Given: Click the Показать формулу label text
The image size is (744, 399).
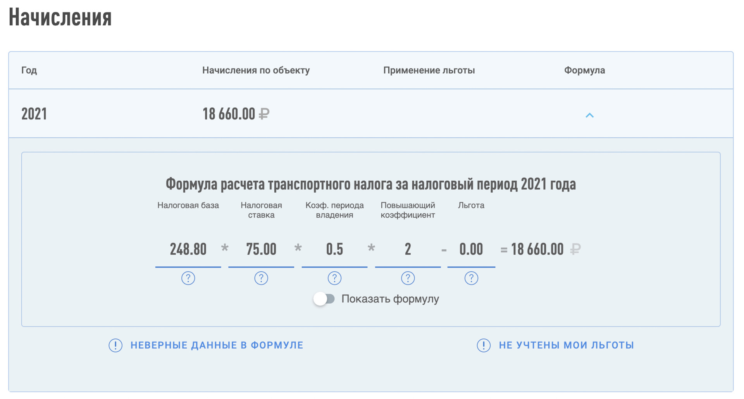Looking at the screenshot, I should tap(390, 299).
